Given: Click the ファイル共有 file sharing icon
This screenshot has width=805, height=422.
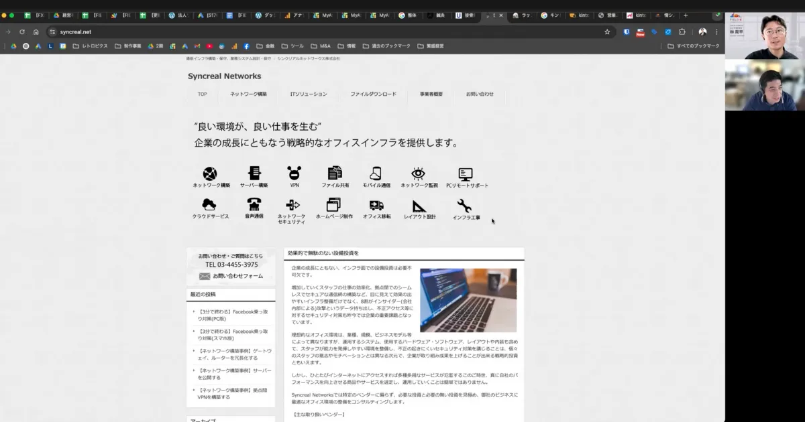Looking at the screenshot, I should point(335,173).
